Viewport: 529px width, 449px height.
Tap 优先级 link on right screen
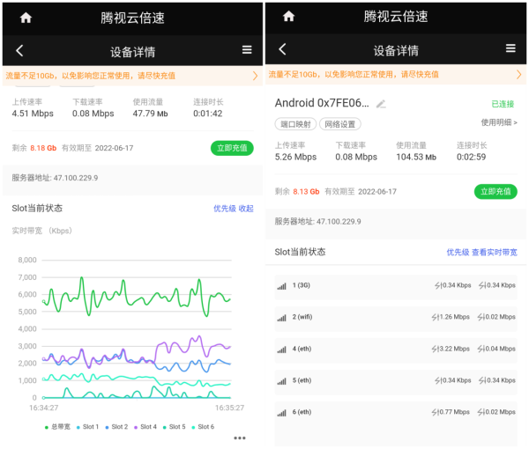[x=458, y=252]
